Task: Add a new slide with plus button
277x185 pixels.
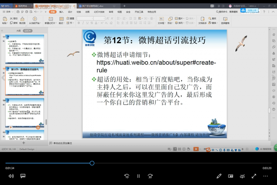Action: (x=23, y=143)
